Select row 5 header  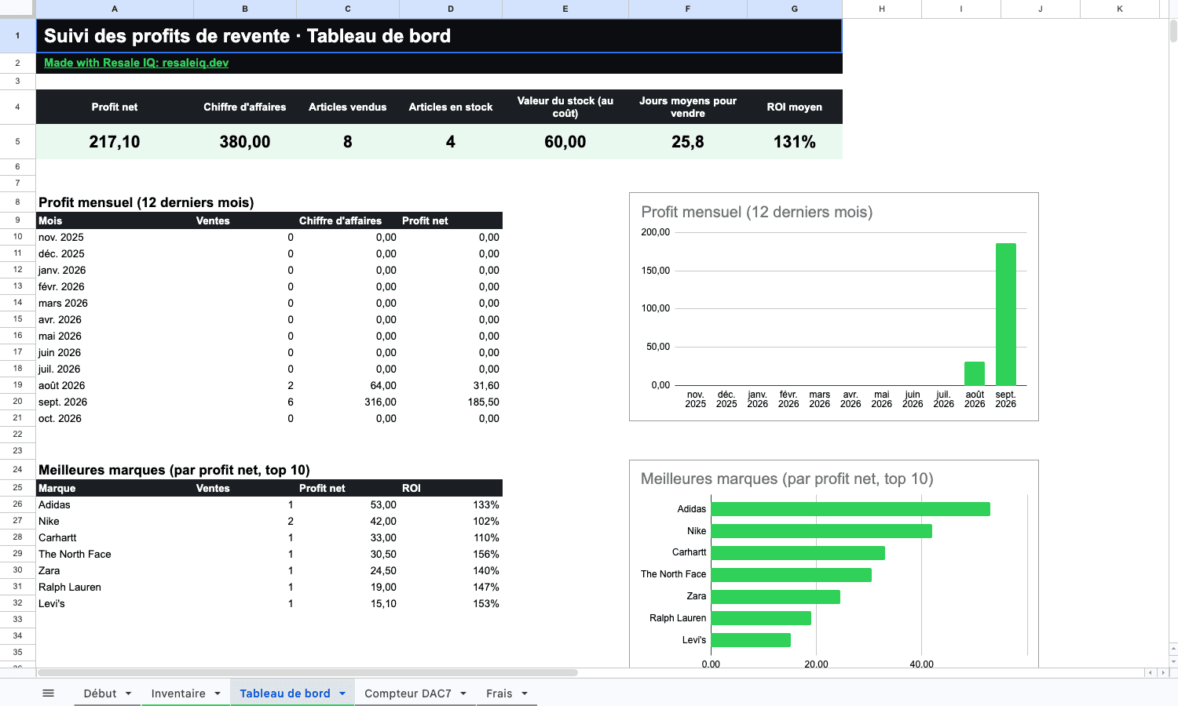coord(17,142)
